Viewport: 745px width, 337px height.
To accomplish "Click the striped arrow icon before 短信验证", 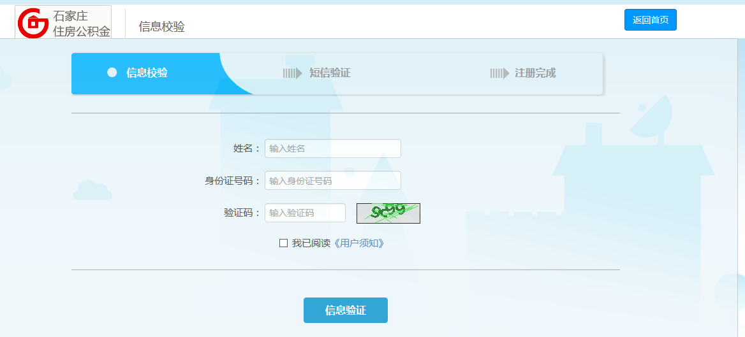I will click(x=292, y=73).
